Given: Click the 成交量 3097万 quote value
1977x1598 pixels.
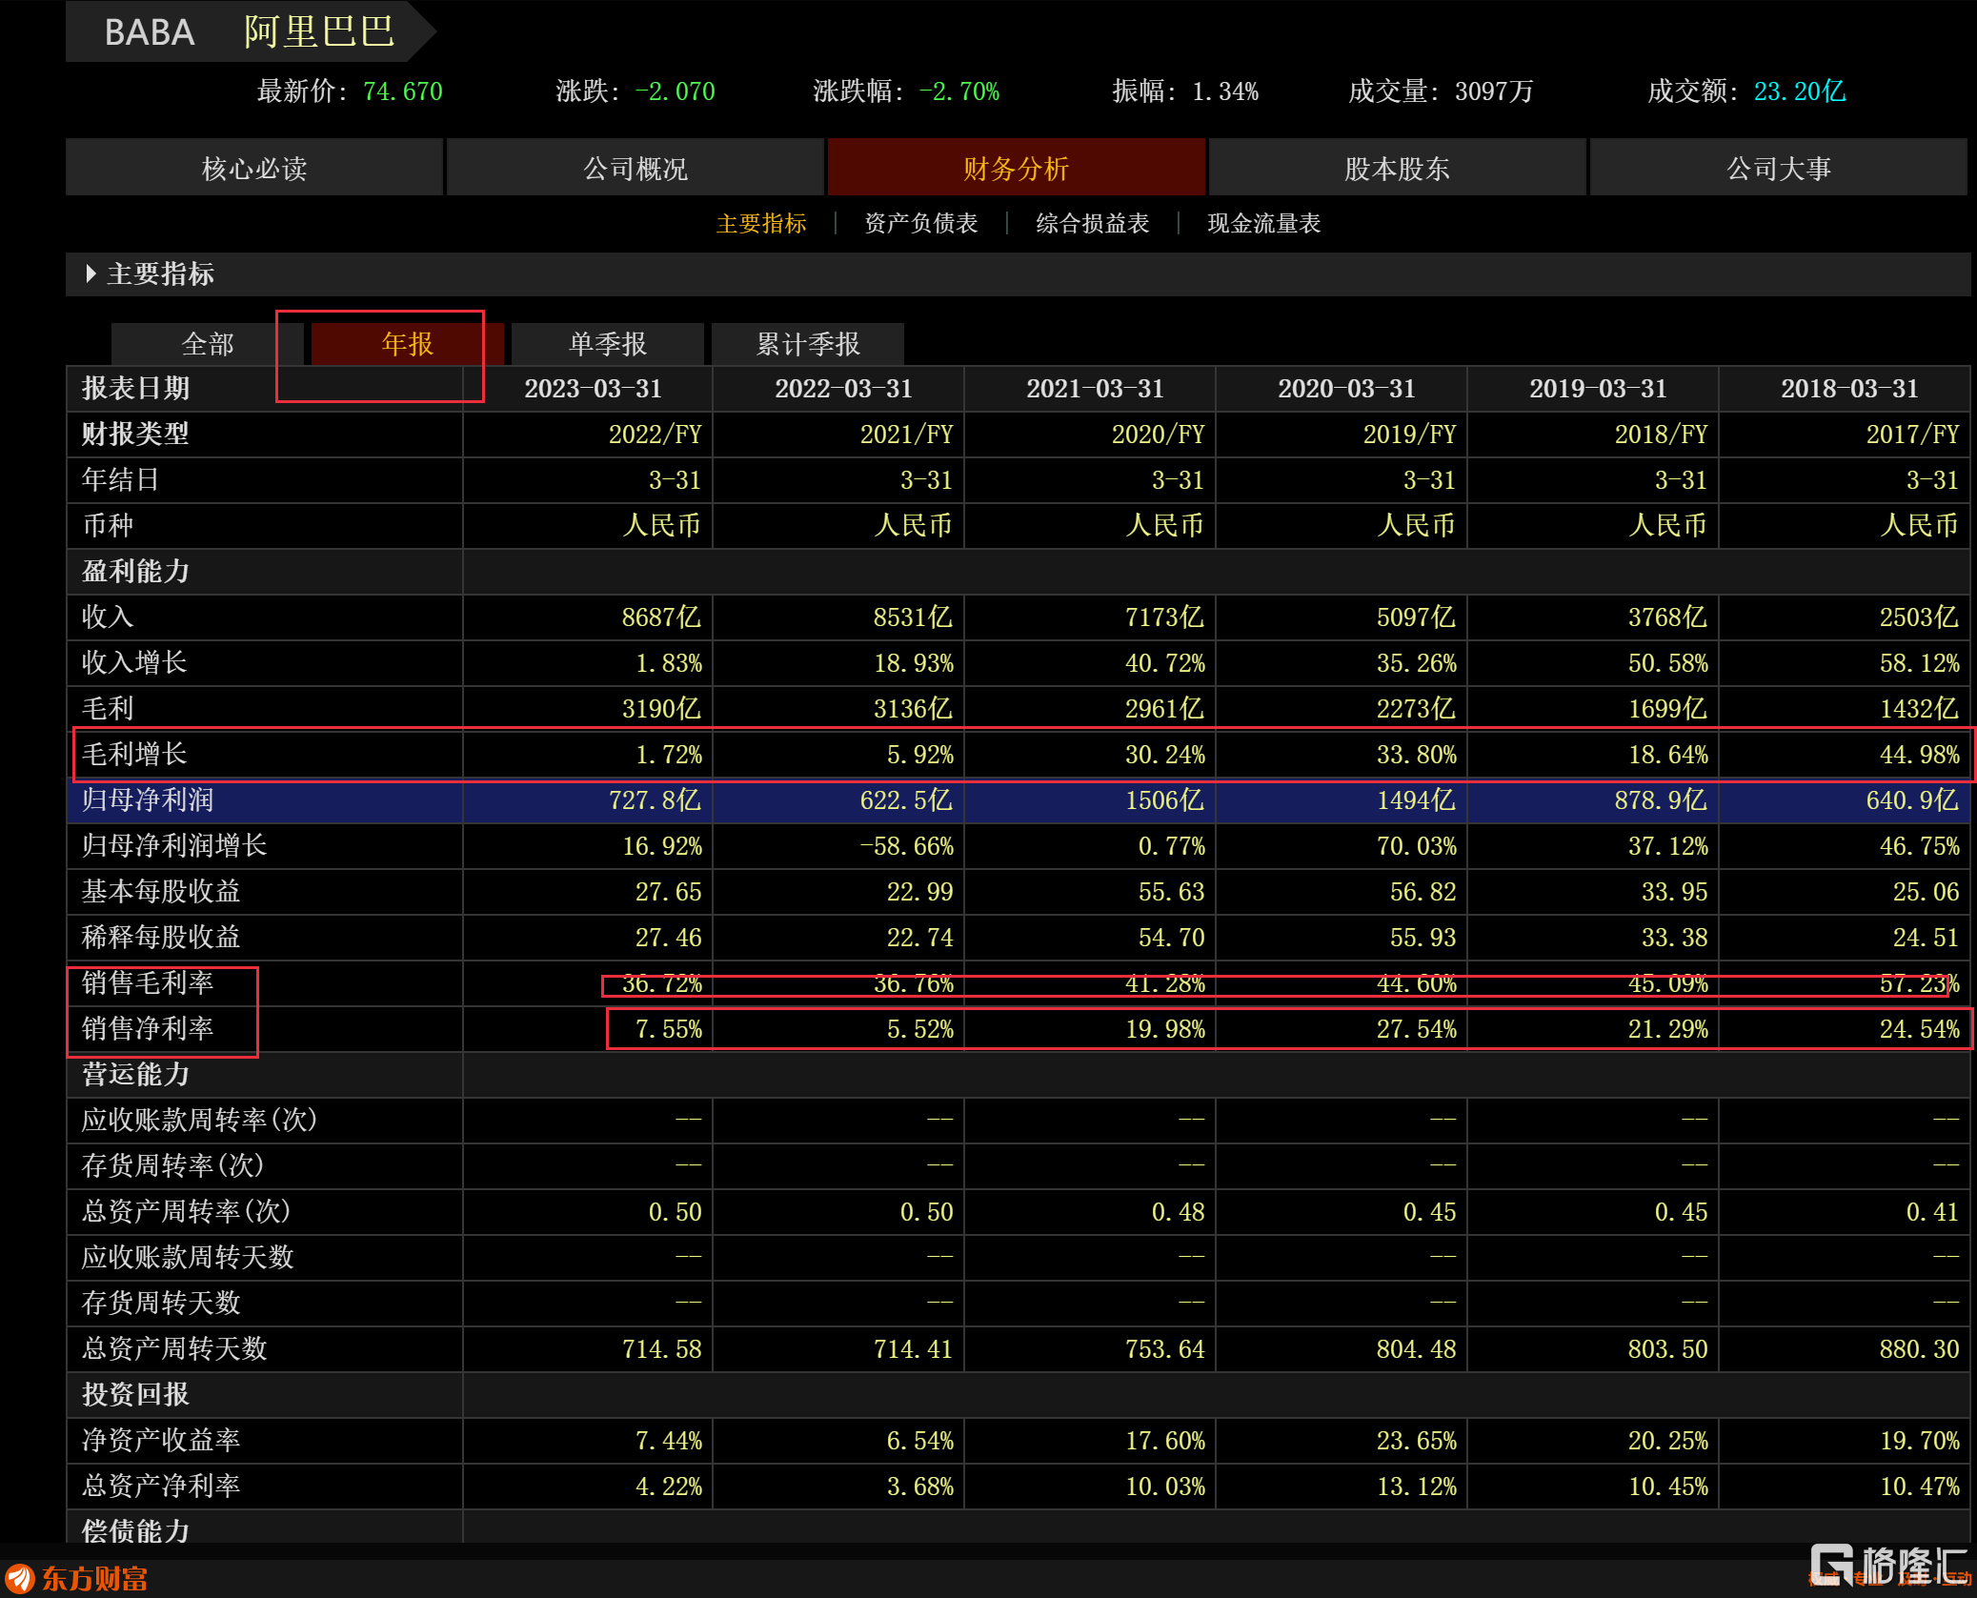Looking at the screenshot, I should tap(1494, 91).
